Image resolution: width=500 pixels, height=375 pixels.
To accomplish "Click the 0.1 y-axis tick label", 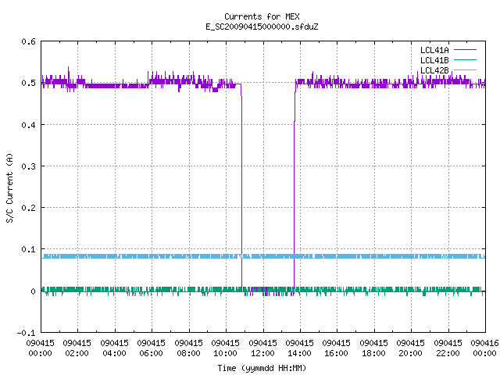I will coord(28,249).
